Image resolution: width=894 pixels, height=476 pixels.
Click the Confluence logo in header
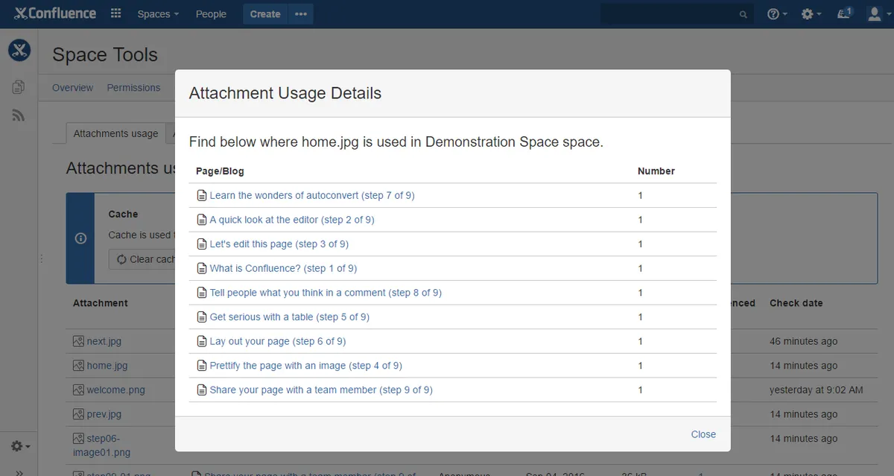[55, 13]
